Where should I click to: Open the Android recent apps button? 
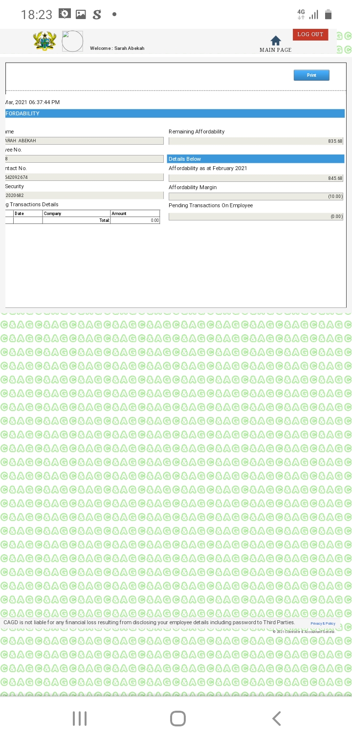pyautogui.click(x=80, y=718)
